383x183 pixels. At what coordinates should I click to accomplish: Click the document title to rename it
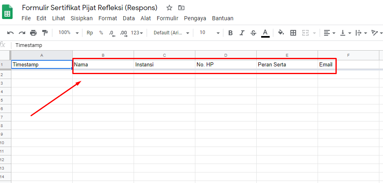tap(90, 8)
